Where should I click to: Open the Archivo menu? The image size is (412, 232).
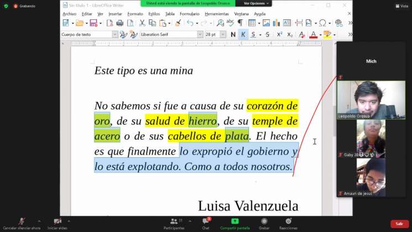(69, 14)
